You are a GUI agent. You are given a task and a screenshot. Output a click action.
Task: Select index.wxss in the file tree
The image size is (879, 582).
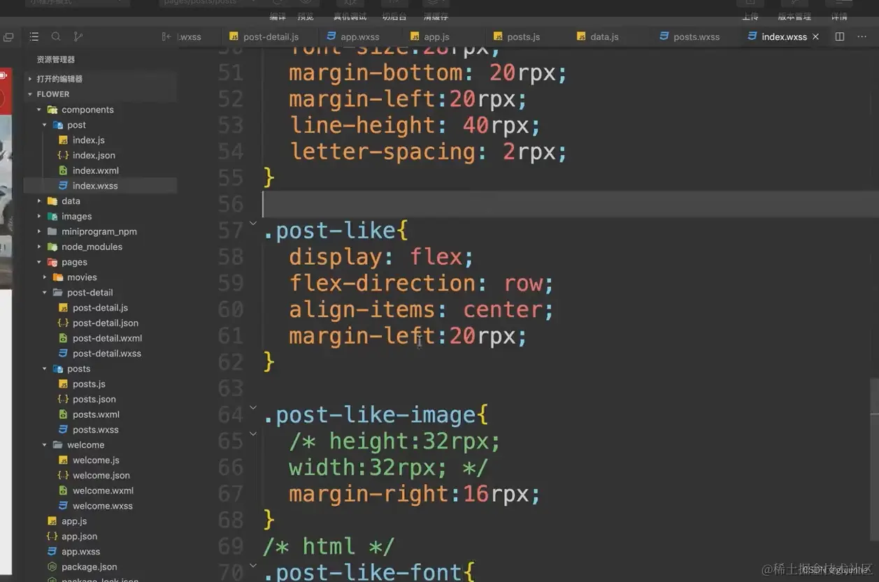click(100, 186)
